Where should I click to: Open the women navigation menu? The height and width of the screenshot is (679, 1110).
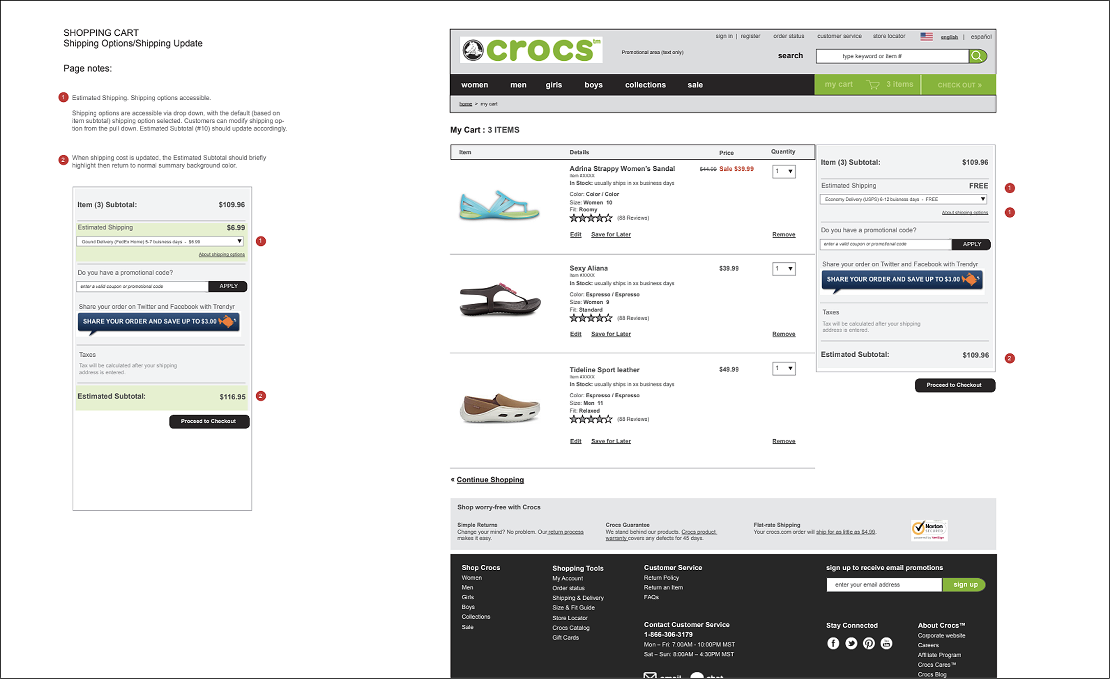tap(475, 84)
